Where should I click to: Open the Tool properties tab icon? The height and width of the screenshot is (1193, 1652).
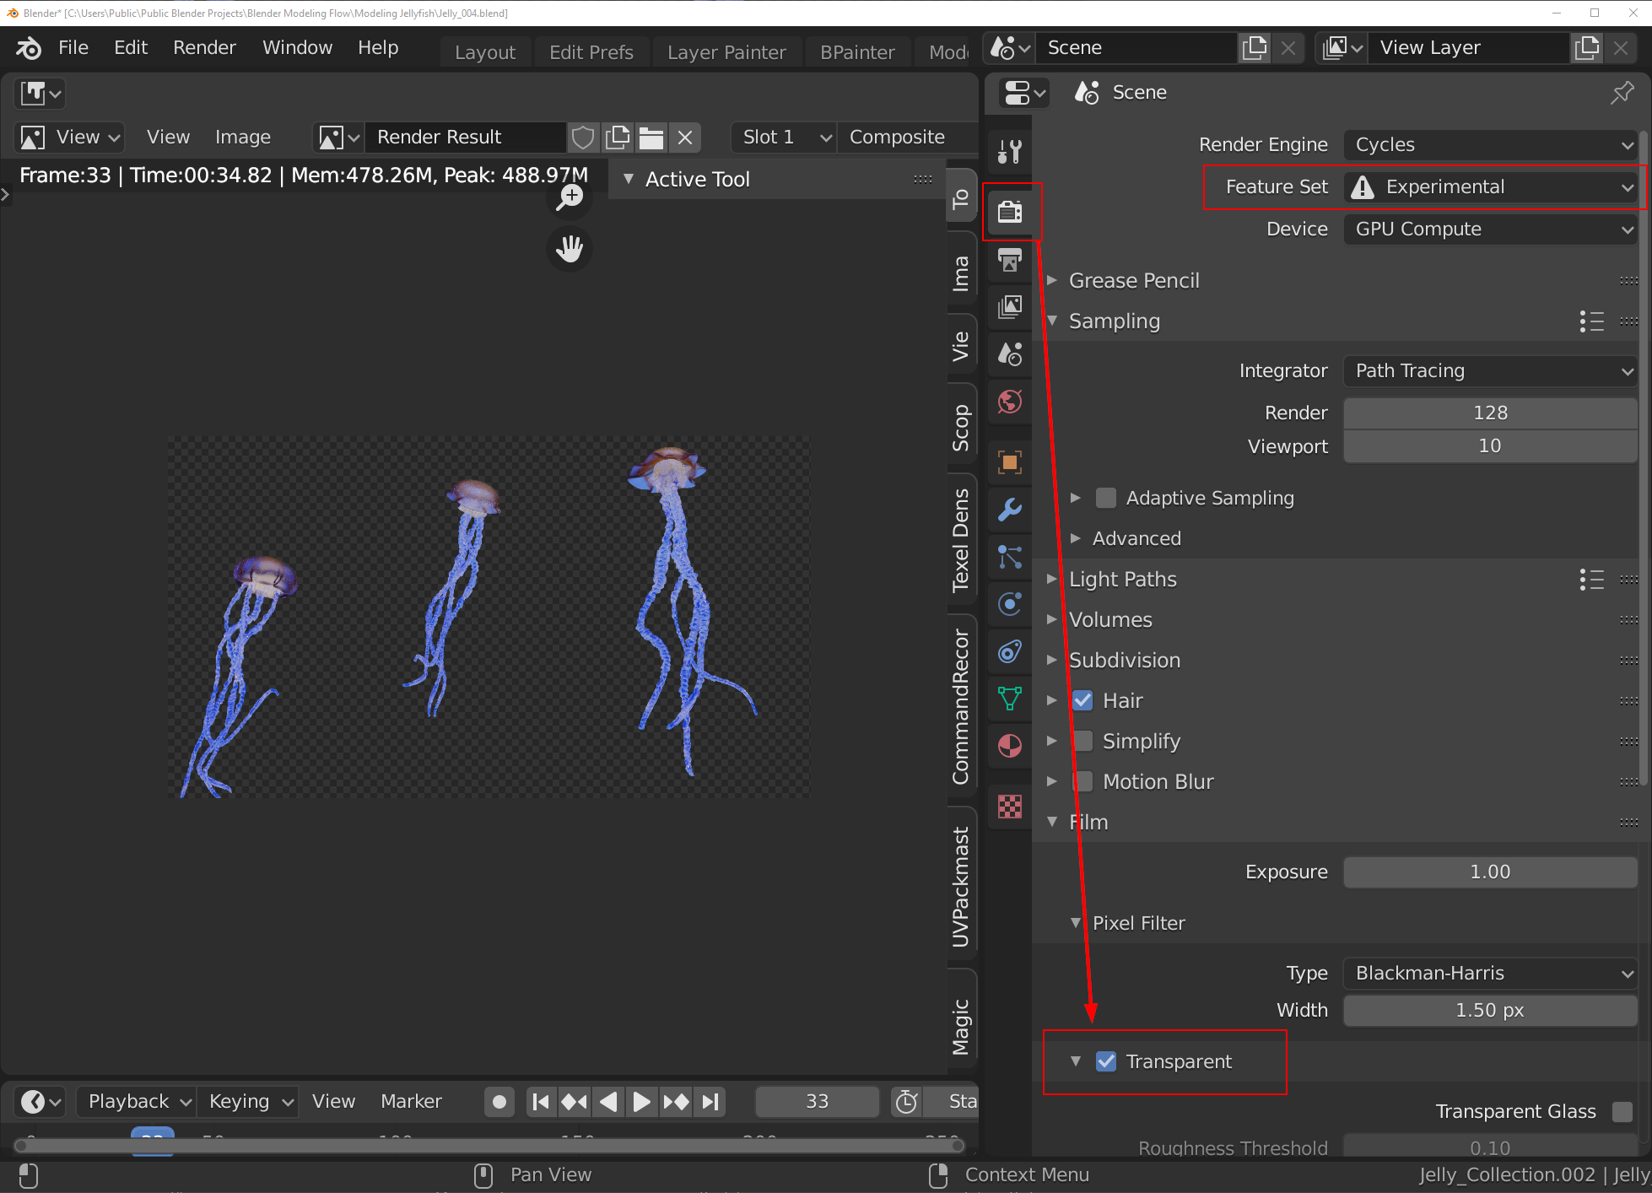pos(1010,152)
